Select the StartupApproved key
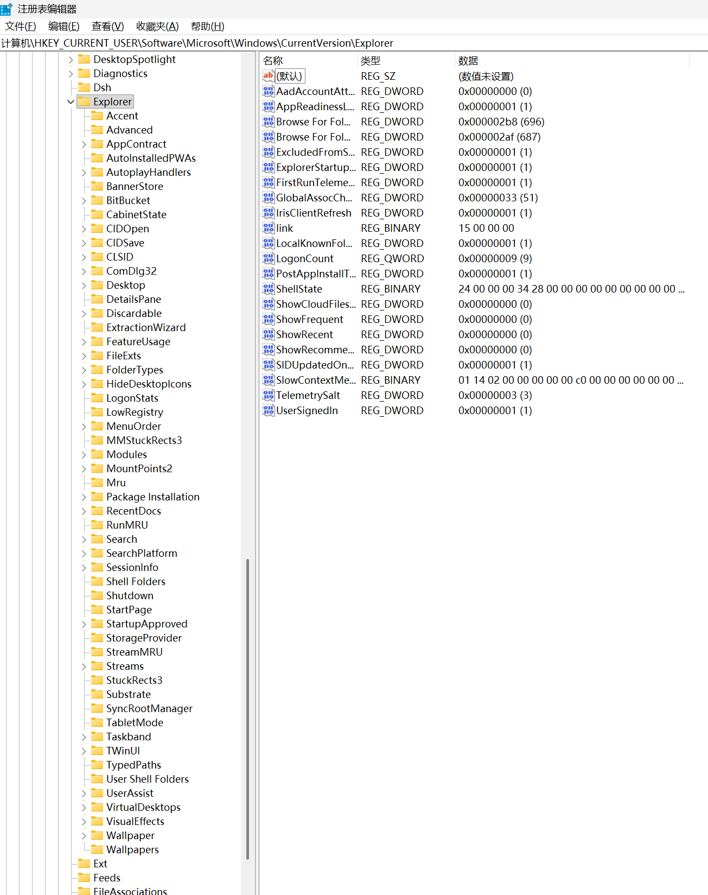The width and height of the screenshot is (708, 895). point(146,624)
